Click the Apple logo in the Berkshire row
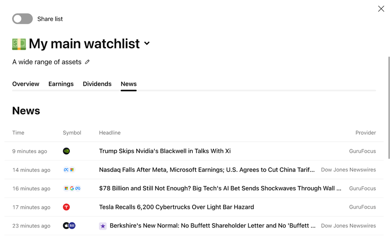 [66, 225]
